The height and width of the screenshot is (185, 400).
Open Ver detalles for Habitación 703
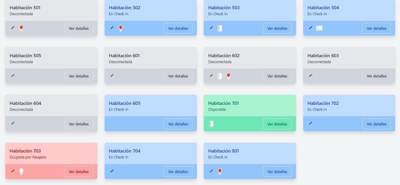[x=79, y=171]
